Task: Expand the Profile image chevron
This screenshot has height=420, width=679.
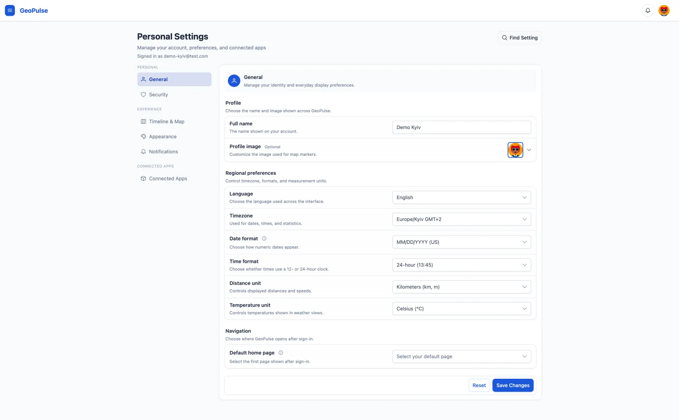Action: click(x=529, y=150)
